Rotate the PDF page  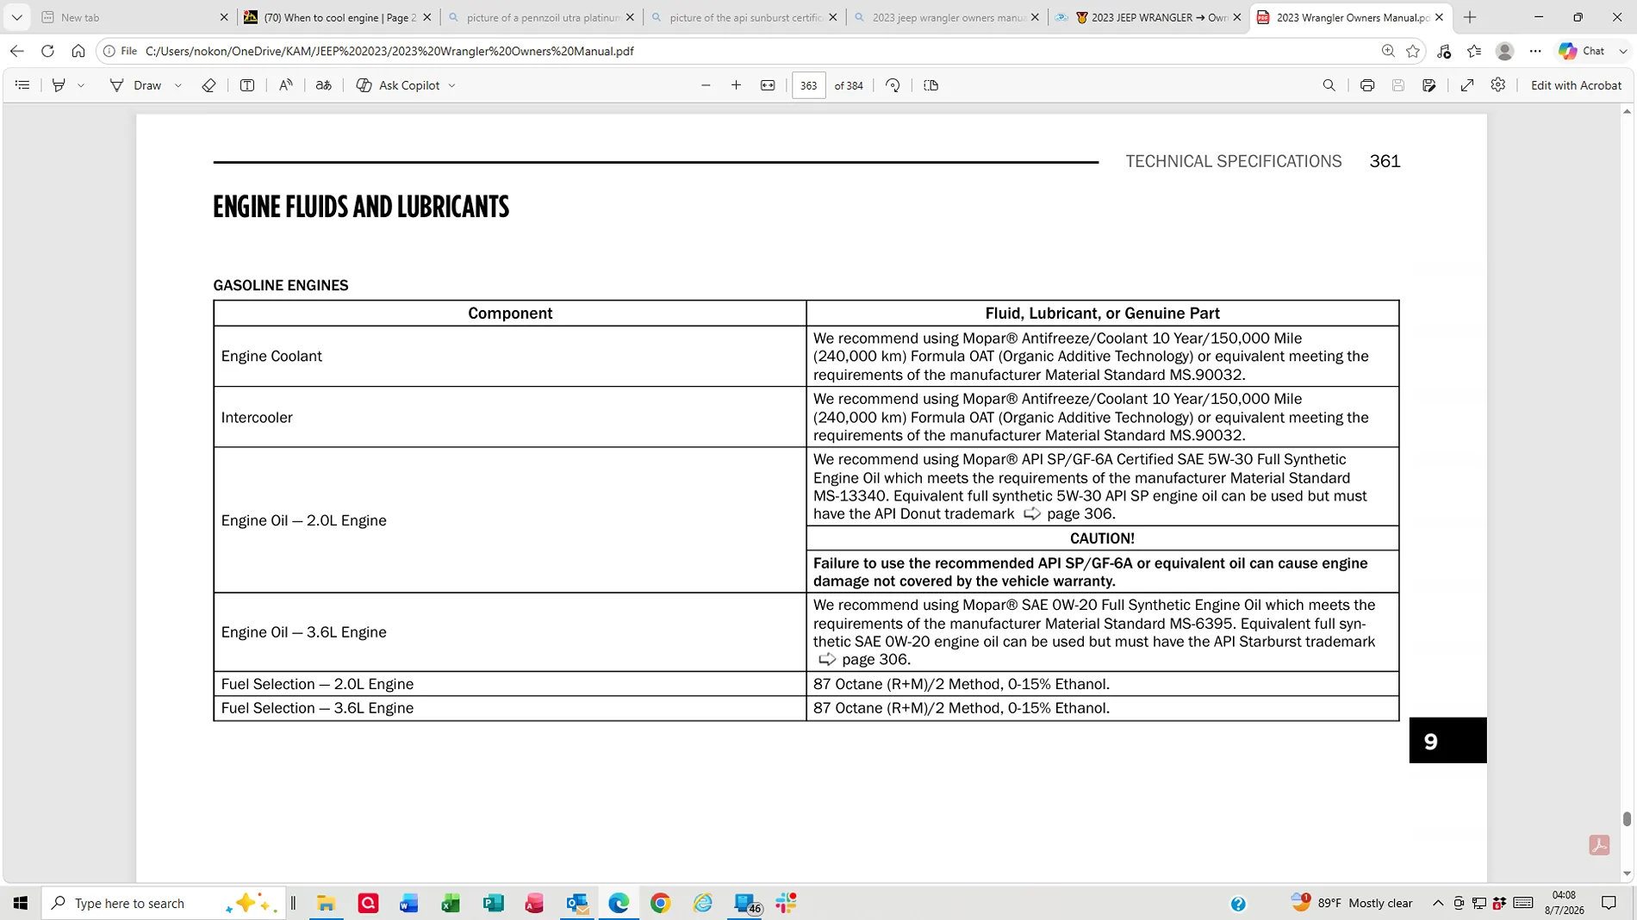[x=893, y=85]
